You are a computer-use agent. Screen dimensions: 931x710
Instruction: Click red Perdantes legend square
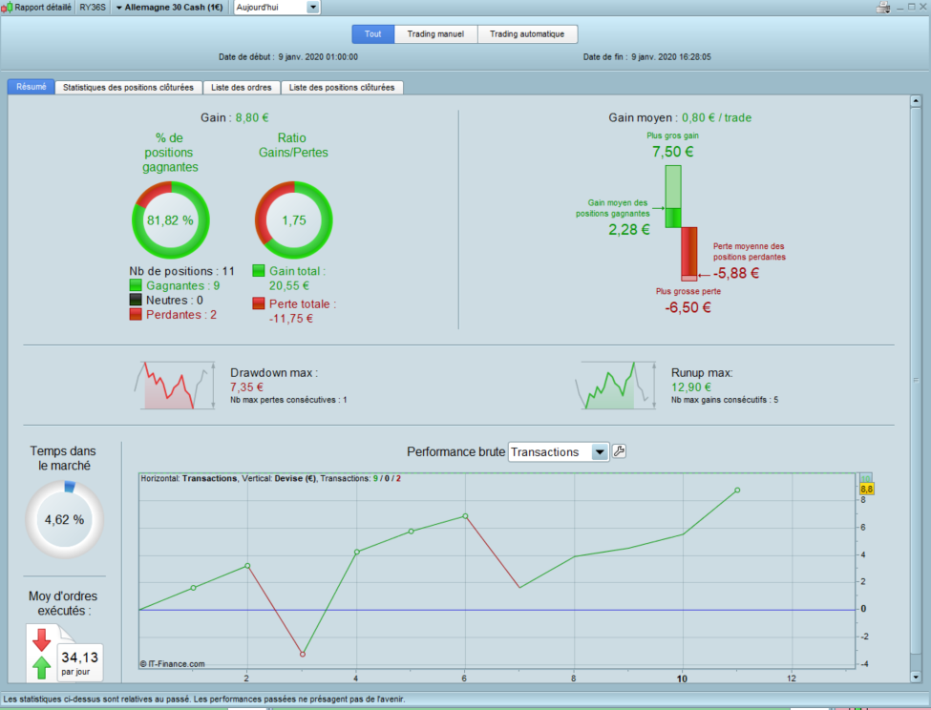pos(136,314)
